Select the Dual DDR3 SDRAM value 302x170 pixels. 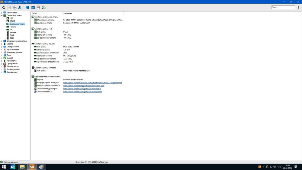[71, 47]
